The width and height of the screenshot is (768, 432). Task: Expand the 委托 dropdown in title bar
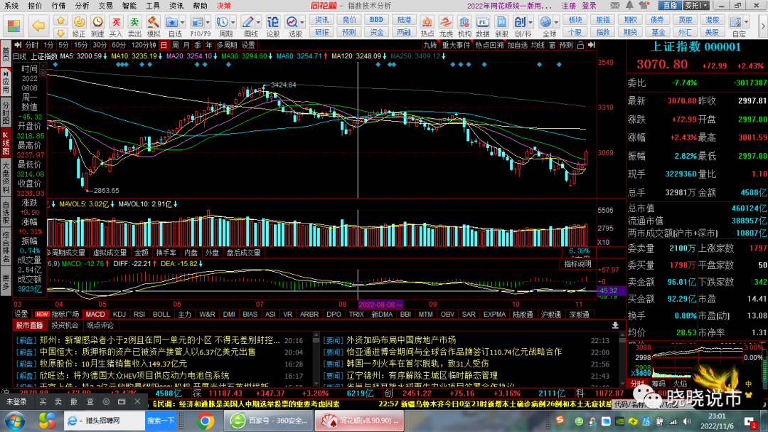pyautogui.click(x=705, y=6)
